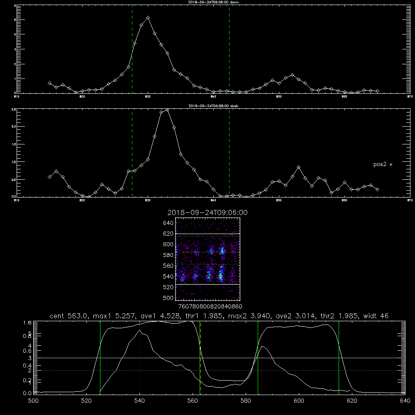Click the right green dashed line in dusk plot
415x415 pixels.
click(x=229, y=153)
